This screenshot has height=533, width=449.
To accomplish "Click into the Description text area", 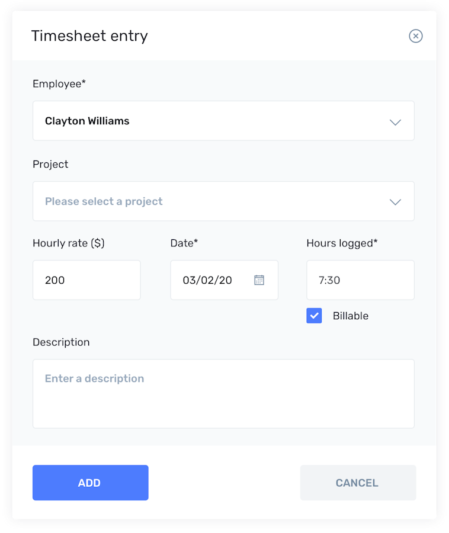I will (223, 393).
